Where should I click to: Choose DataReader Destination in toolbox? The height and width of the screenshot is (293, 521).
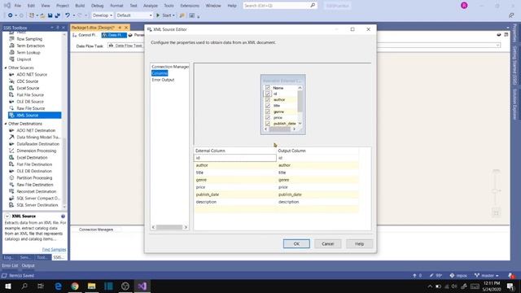38,144
